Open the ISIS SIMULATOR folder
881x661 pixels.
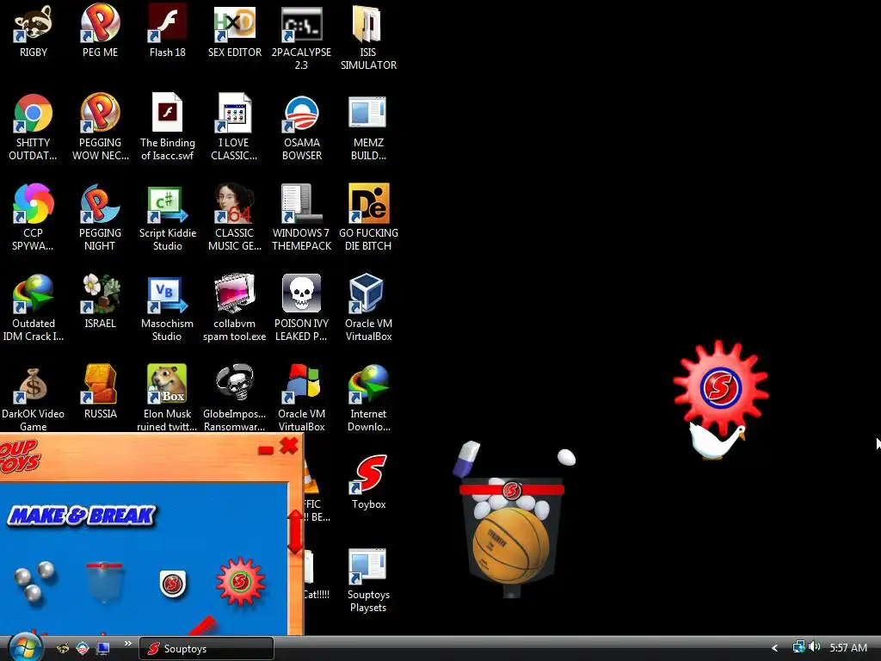[x=368, y=38]
